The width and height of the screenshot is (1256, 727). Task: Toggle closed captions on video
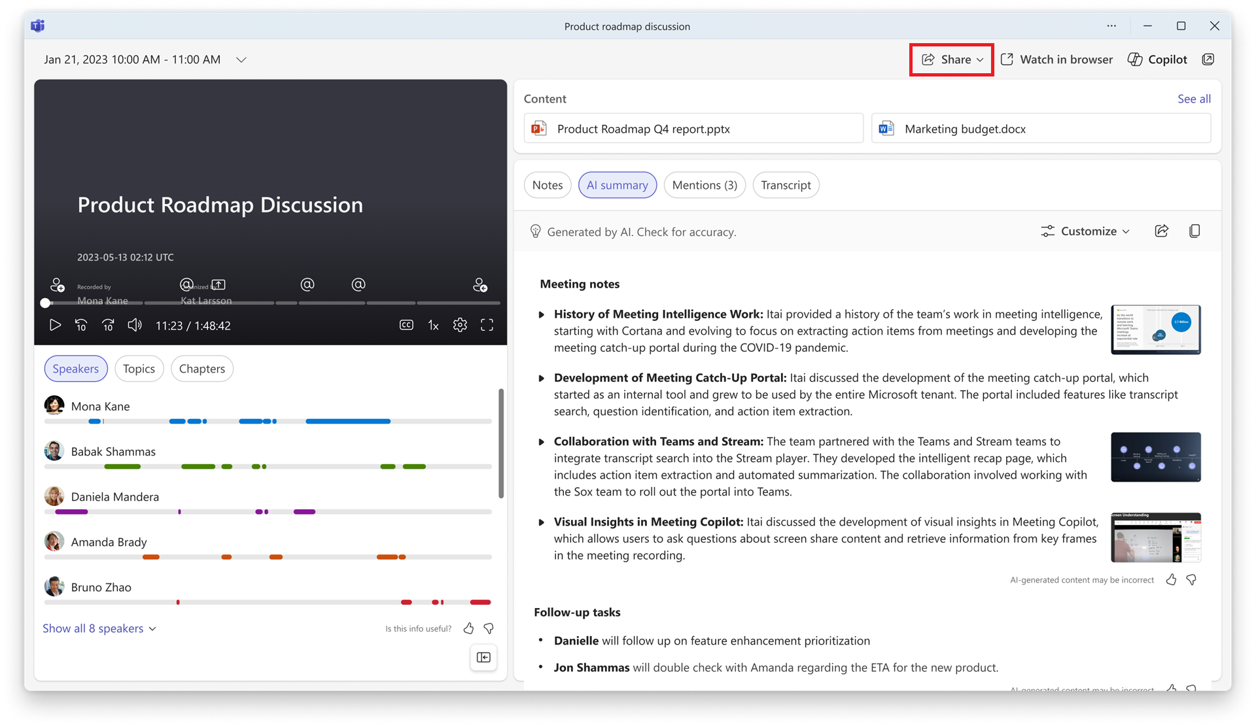pyautogui.click(x=406, y=325)
